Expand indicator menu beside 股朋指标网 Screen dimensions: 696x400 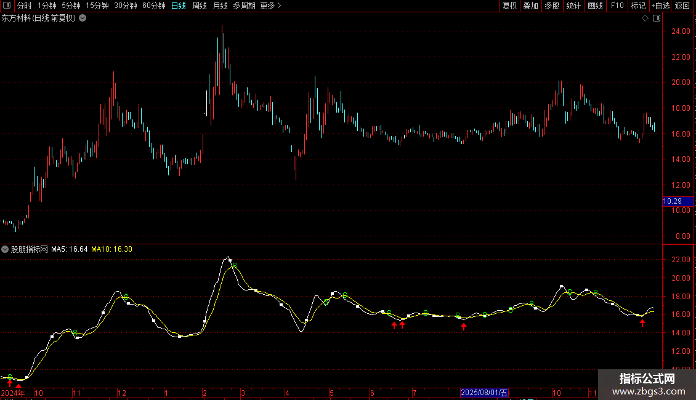(5, 249)
